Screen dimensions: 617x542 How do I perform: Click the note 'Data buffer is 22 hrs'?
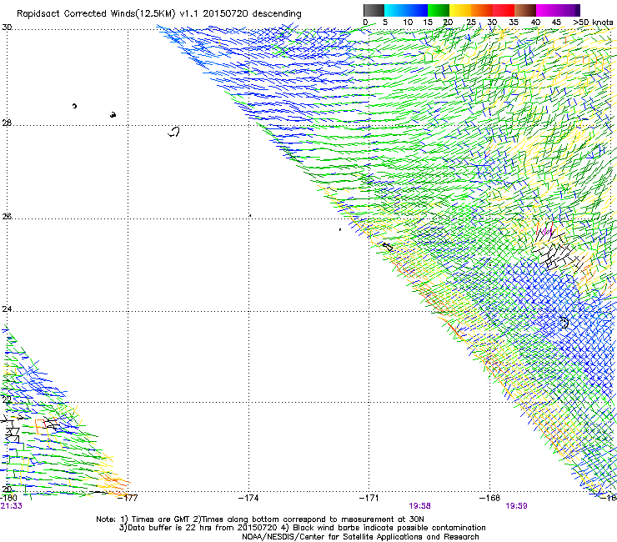[x=171, y=528]
